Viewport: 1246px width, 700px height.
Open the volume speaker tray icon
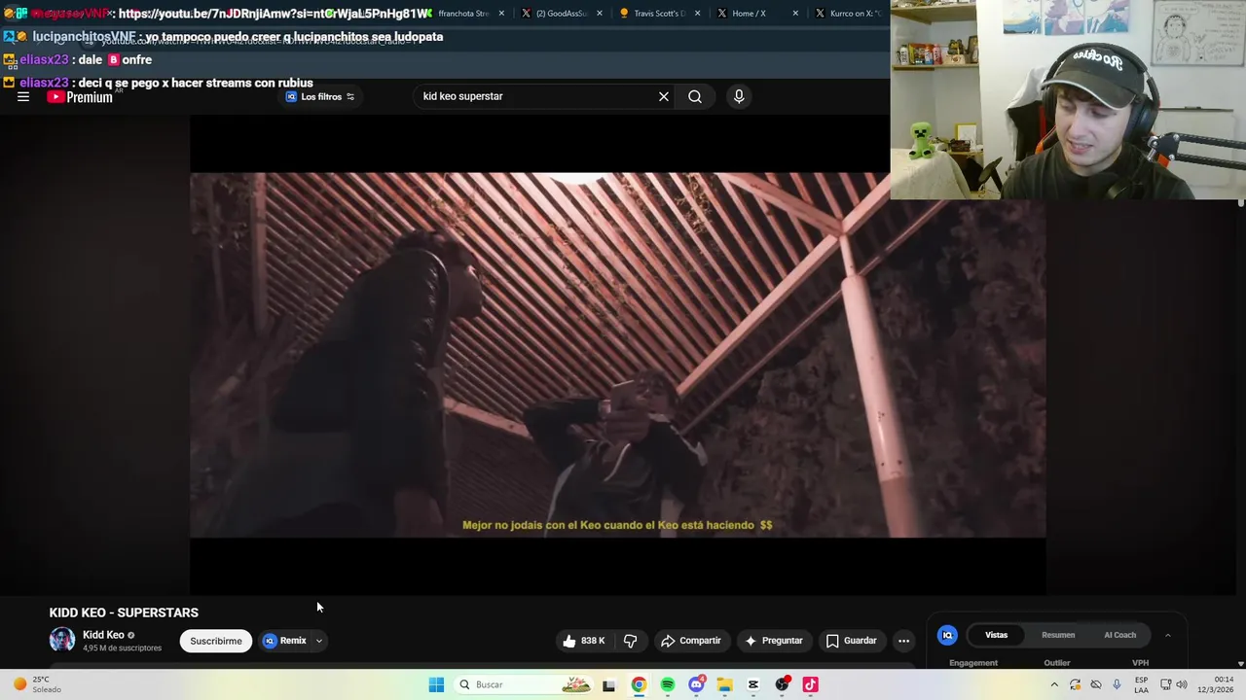pos(1182,684)
